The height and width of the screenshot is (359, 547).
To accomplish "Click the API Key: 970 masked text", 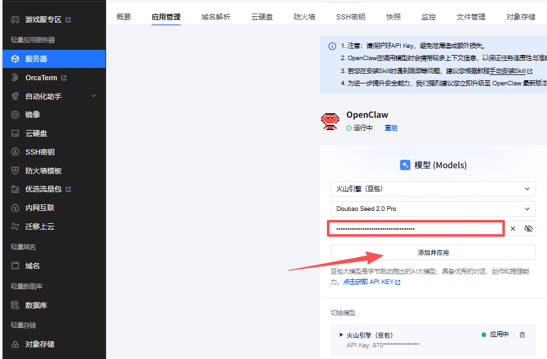I will pyautogui.click(x=383, y=345).
